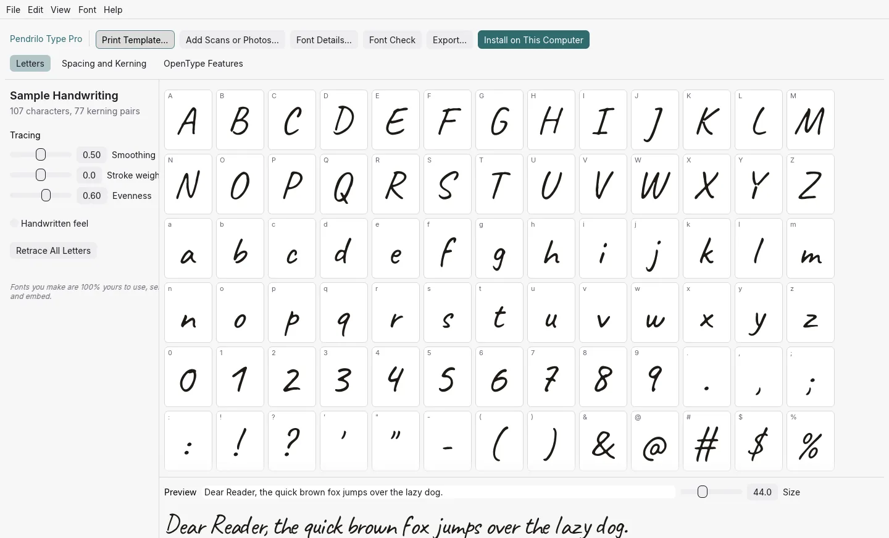The image size is (889, 538).
Task: Switch to Spacing and Kerning tab
Action: [x=104, y=64]
